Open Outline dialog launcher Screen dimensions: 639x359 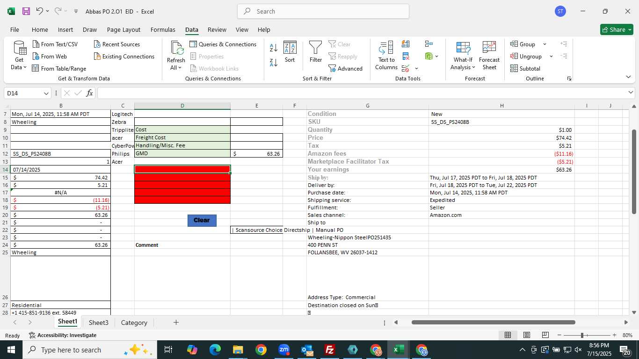[x=569, y=79]
